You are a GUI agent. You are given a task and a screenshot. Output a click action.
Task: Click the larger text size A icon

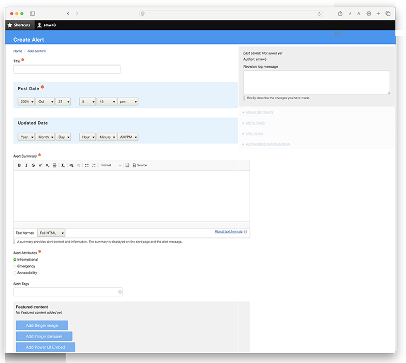[x=359, y=14]
